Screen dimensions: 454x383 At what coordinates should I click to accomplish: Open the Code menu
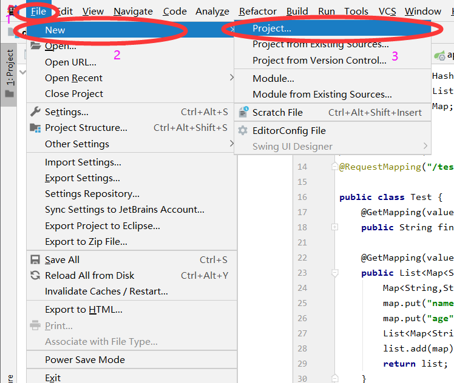175,12
